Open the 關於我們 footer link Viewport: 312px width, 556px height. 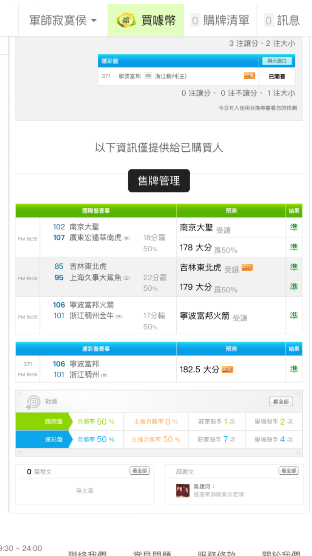tap(281, 553)
